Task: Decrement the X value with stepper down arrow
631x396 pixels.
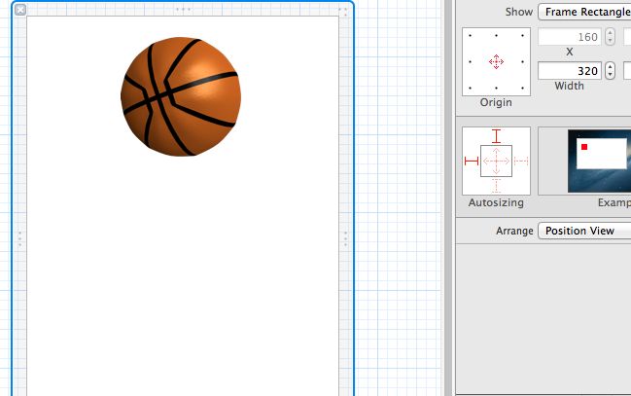Action: (610, 41)
